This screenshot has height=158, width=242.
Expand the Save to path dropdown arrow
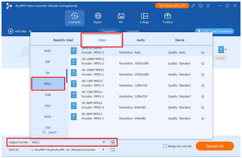[x=103, y=150]
